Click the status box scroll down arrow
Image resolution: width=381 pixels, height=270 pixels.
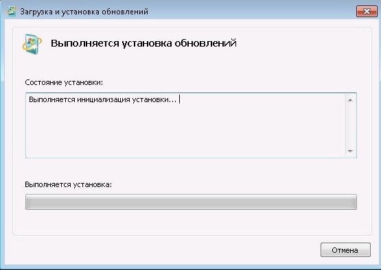[350, 151]
